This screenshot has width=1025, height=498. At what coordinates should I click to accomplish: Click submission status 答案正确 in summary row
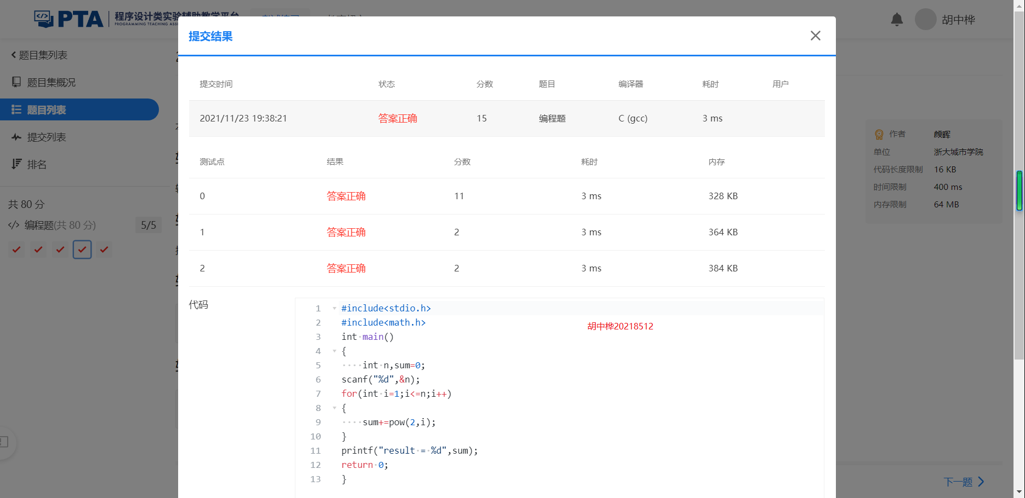pyautogui.click(x=397, y=118)
